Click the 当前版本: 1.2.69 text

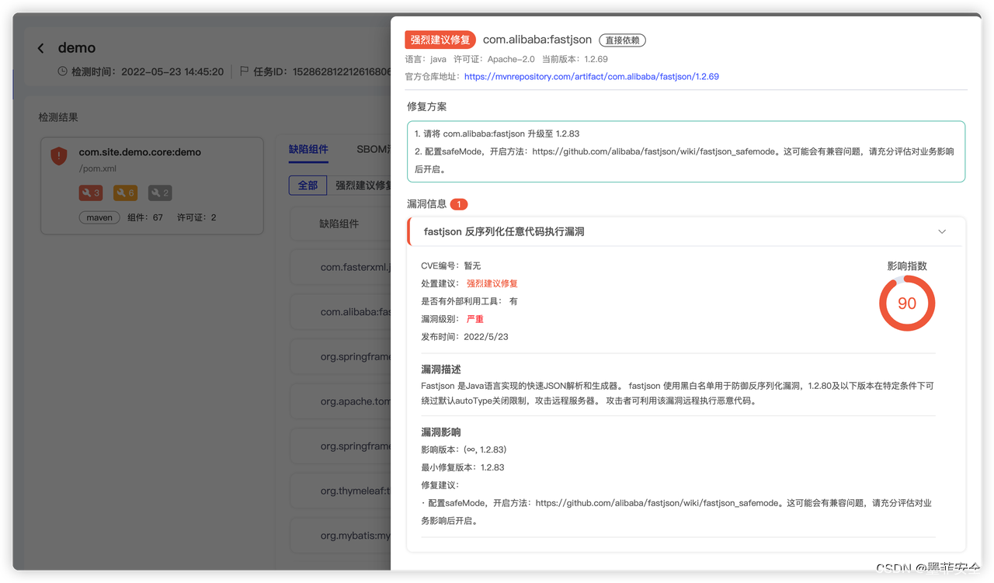click(575, 59)
